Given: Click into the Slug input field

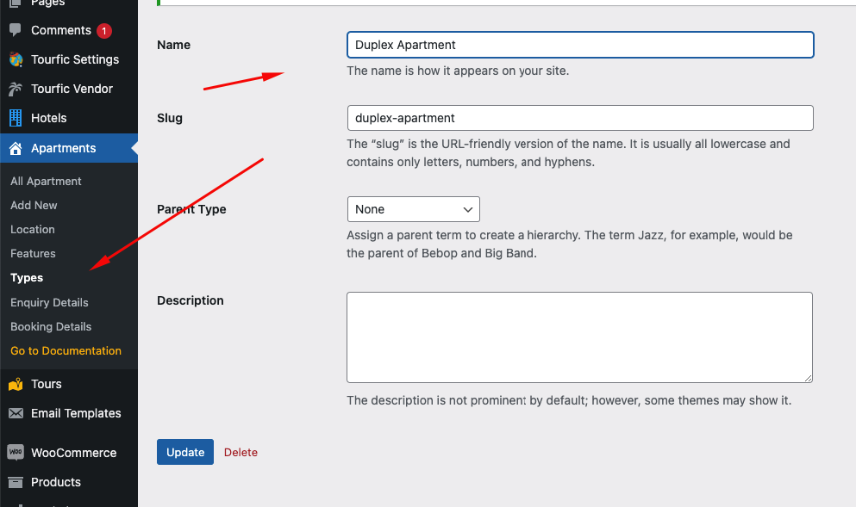Looking at the screenshot, I should (580, 118).
